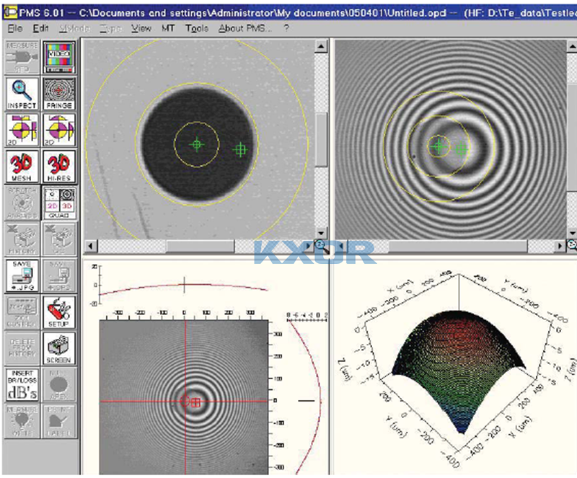Click the MT APEX button
Screen dimensions: 577x478
click(x=59, y=384)
